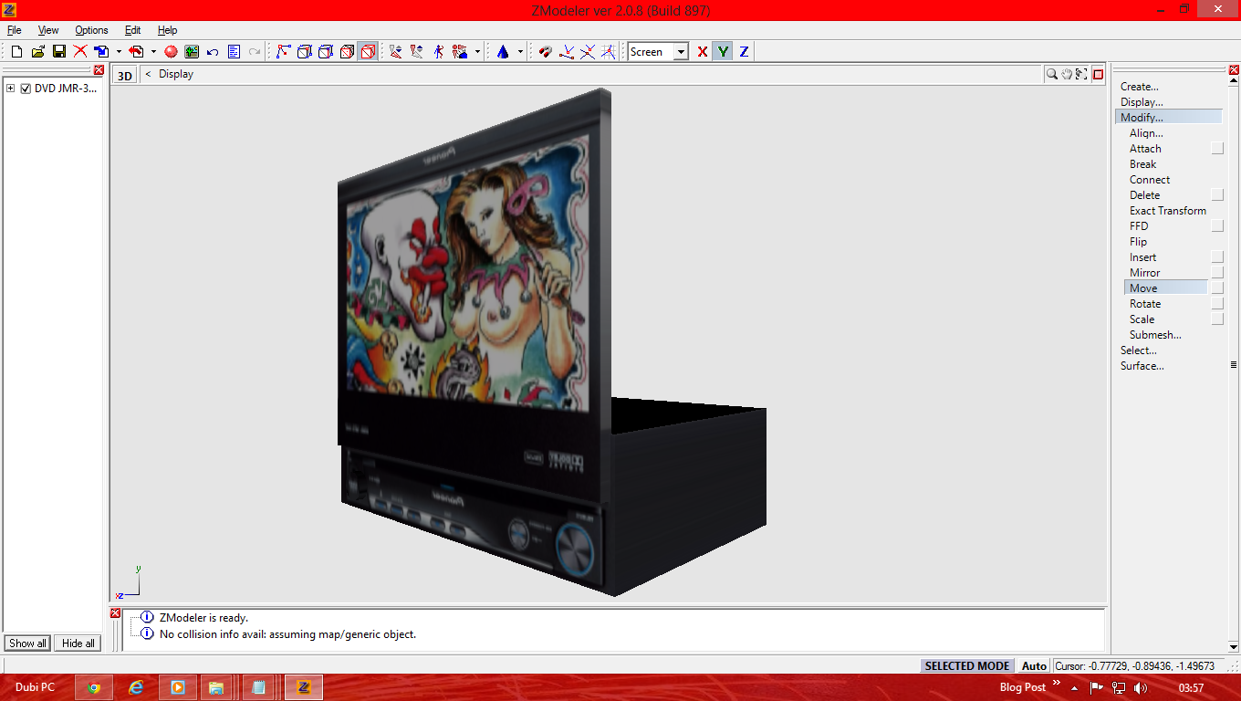Click the first axis pivot icon after magnet
The width and height of the screenshot is (1241, 701).
point(567,52)
